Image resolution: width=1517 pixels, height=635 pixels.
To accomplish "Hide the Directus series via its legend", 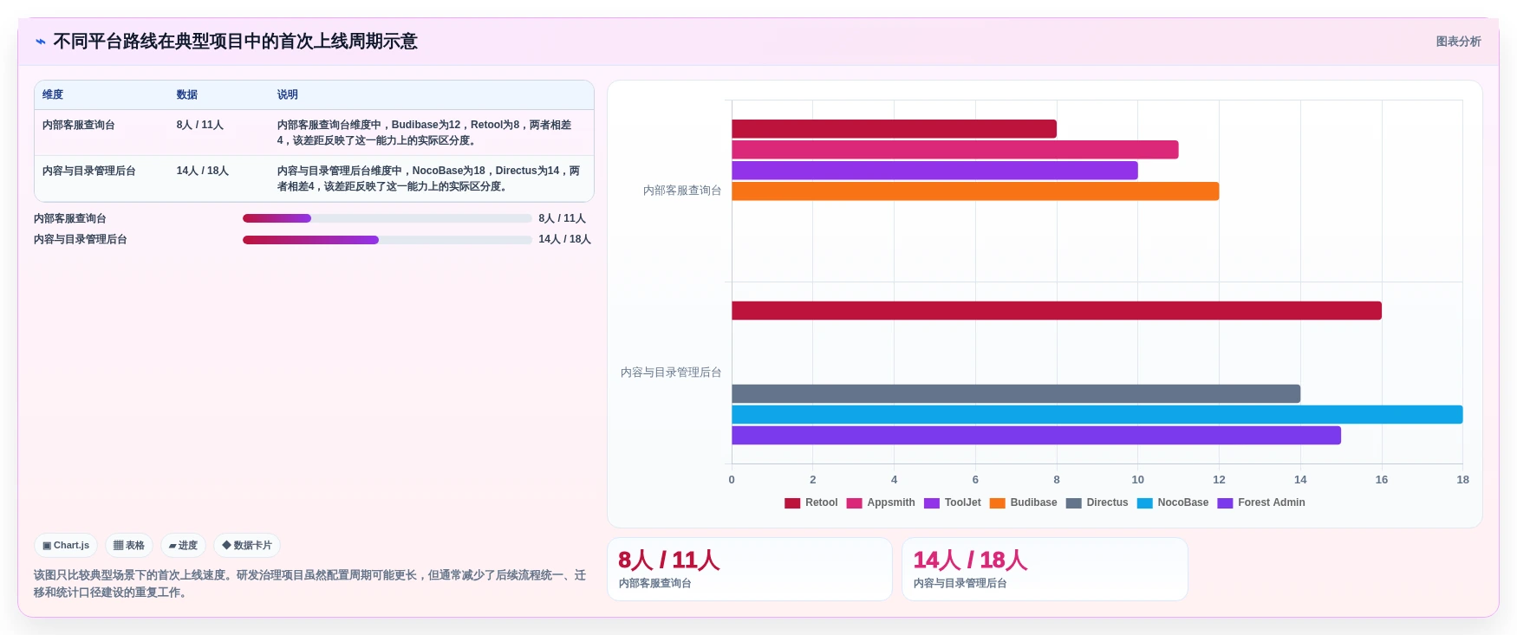I will click(1097, 502).
